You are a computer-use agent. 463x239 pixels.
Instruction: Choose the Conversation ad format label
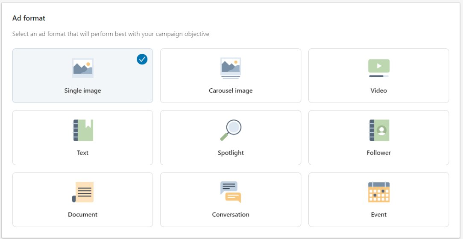coord(231,215)
